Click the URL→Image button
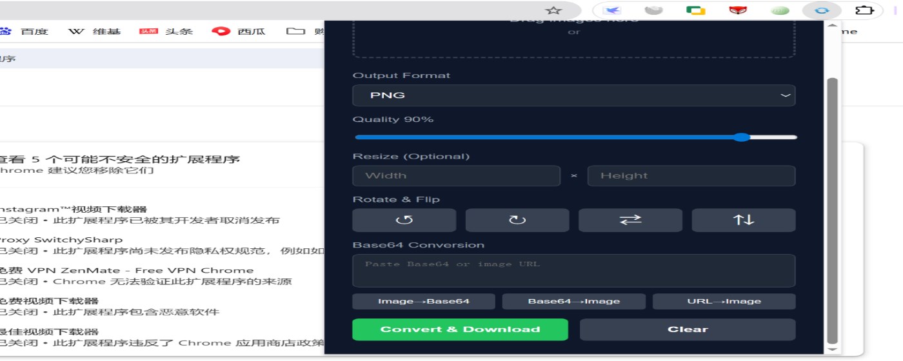This screenshot has height=361, width=903. click(x=724, y=302)
